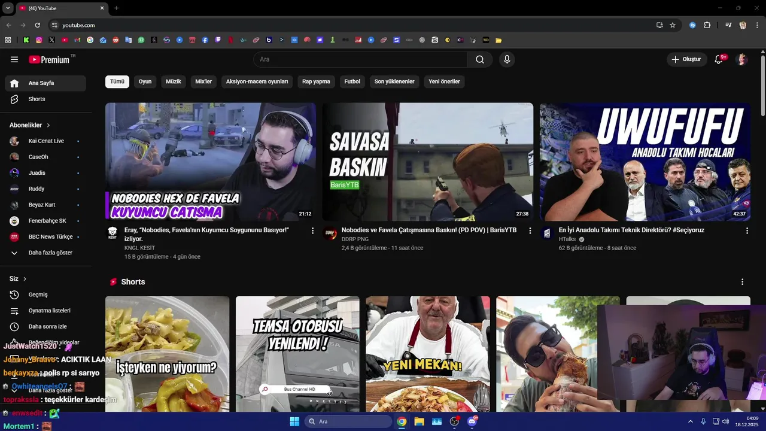This screenshot has width=766, height=431.
Task: Open X bookmark in bookmarks bar
Action: click(52, 40)
